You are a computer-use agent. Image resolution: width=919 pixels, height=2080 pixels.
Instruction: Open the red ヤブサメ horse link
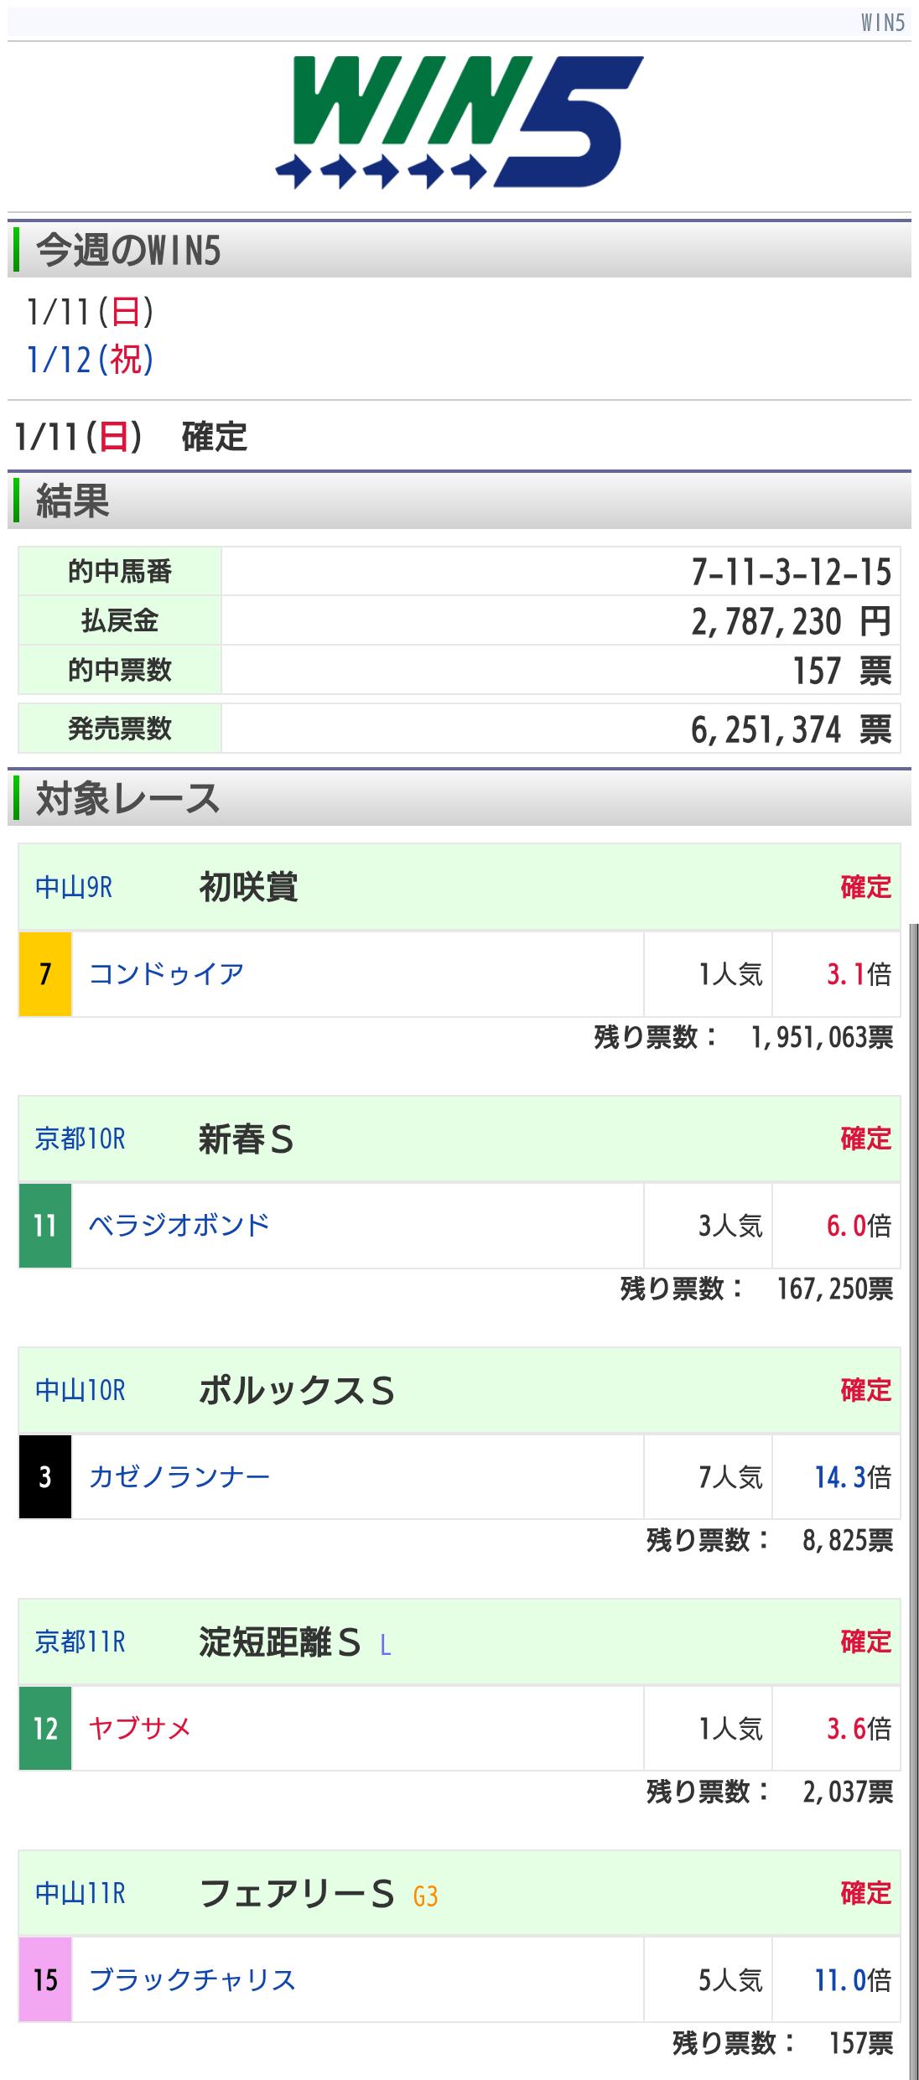(140, 1728)
